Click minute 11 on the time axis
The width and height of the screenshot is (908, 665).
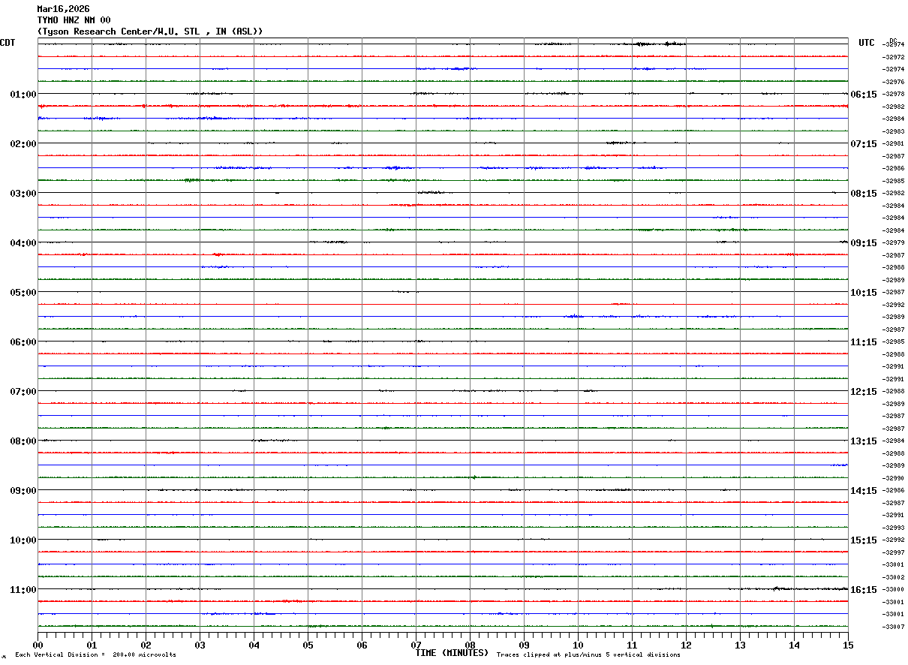(632, 645)
